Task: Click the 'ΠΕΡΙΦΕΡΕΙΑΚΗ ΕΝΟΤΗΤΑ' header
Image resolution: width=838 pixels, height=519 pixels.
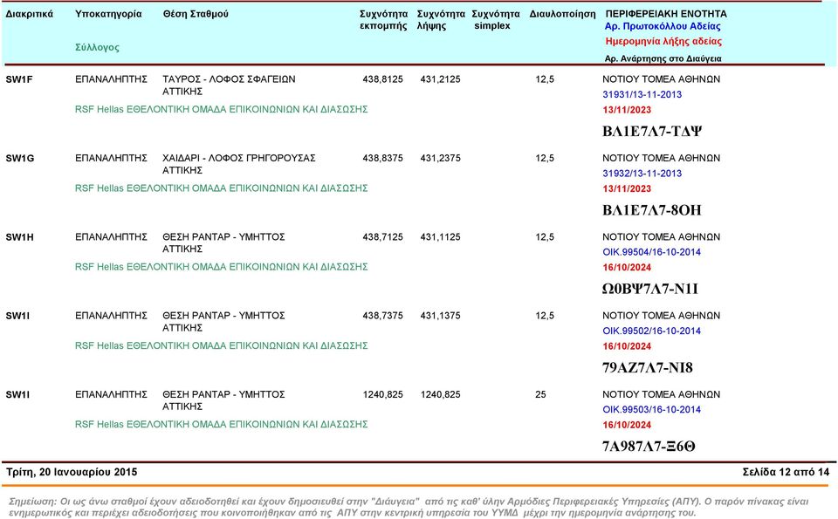Action: (666, 14)
